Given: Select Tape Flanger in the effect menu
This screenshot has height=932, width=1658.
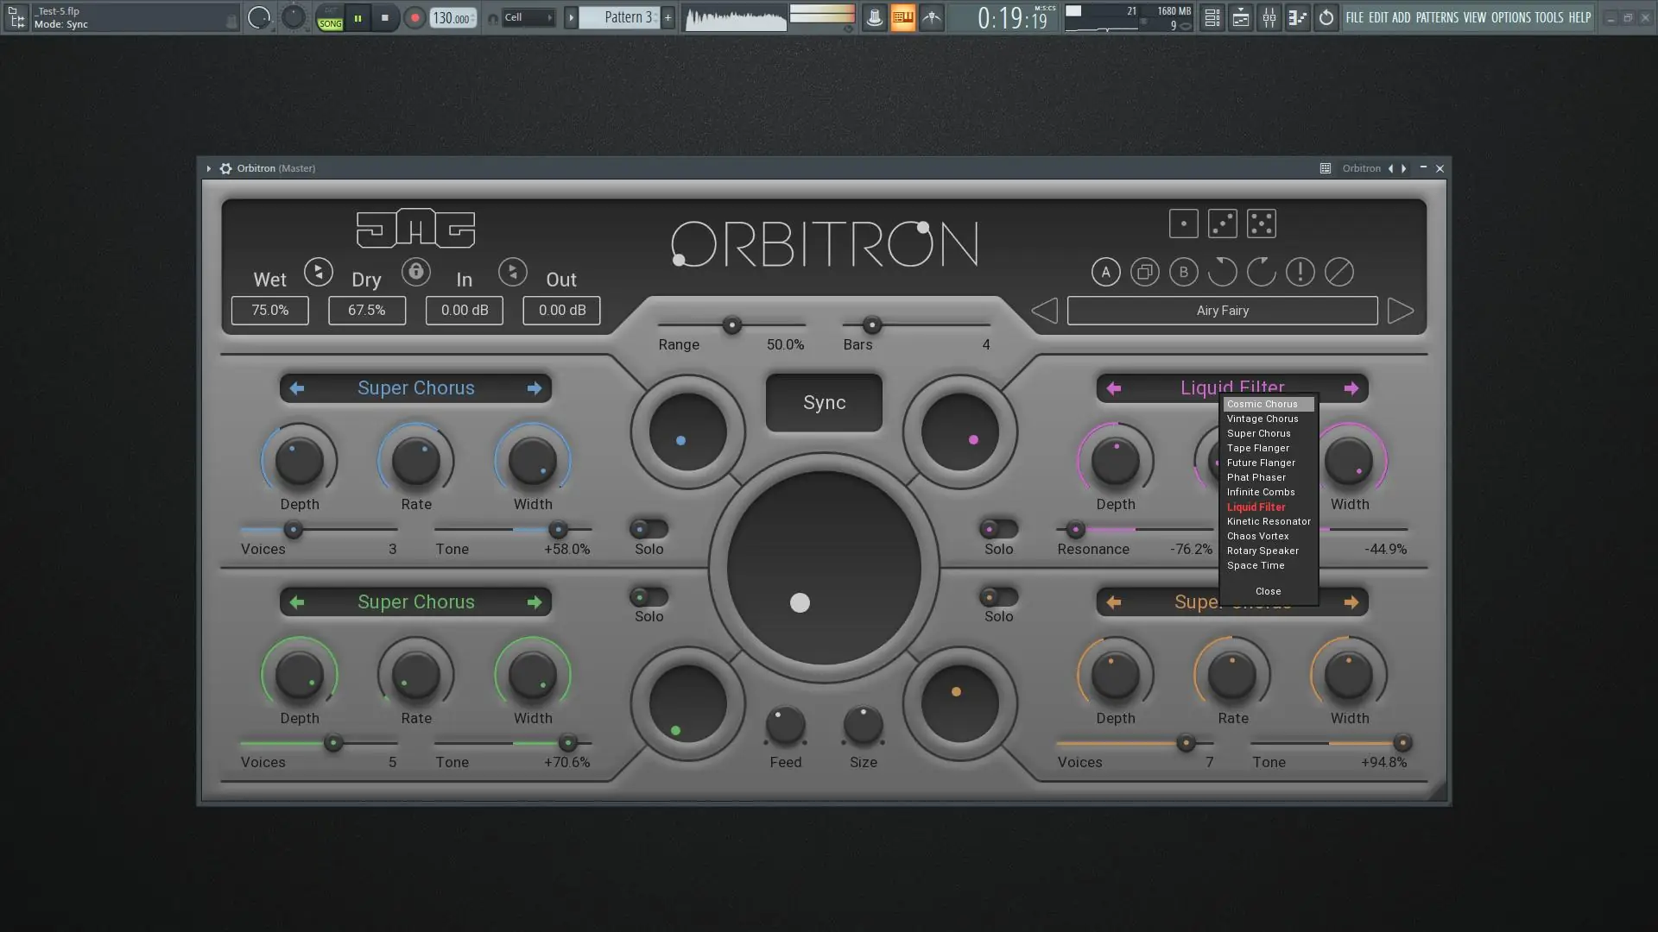Looking at the screenshot, I should click(x=1257, y=448).
